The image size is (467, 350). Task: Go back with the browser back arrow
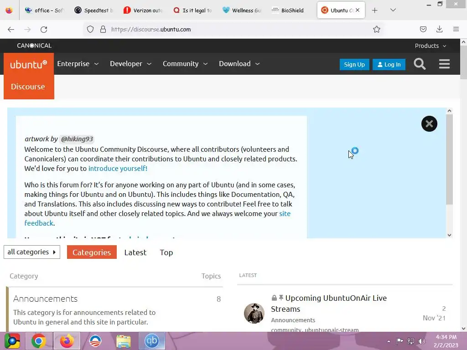click(x=11, y=30)
